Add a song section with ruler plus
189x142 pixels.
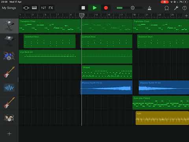[186, 16]
